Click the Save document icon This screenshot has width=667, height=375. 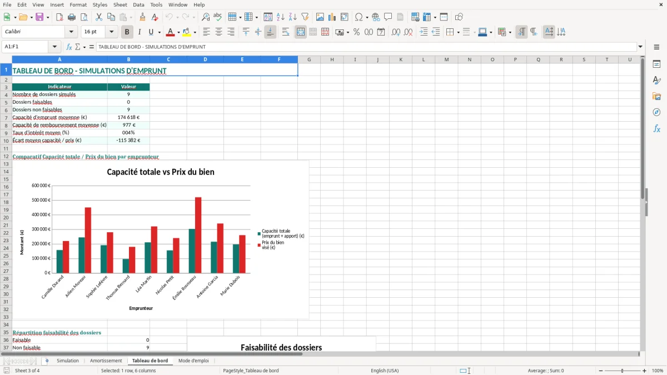pos(39,17)
